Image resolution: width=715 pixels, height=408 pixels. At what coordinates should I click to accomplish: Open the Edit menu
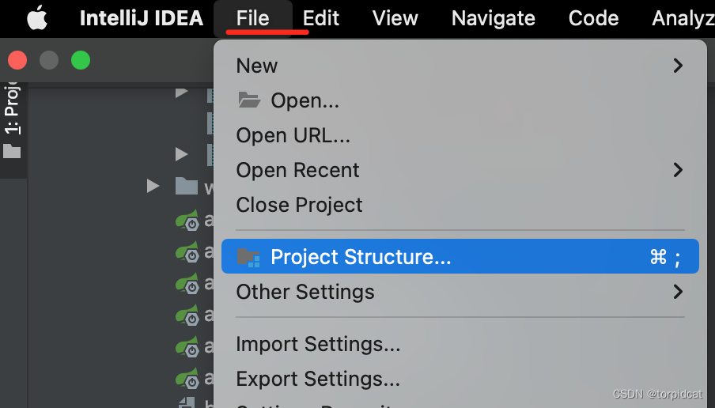[x=321, y=18]
